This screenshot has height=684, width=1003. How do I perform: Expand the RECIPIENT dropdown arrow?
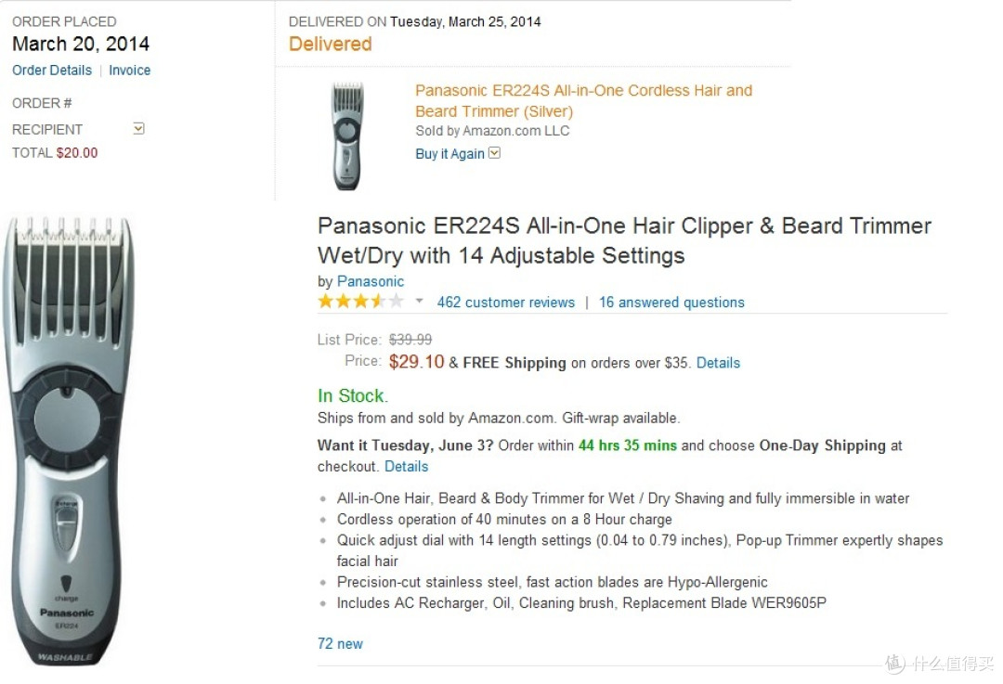(x=138, y=128)
